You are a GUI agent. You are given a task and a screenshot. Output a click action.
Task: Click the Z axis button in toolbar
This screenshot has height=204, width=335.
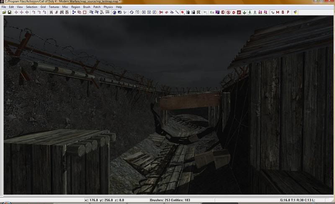point(155,13)
